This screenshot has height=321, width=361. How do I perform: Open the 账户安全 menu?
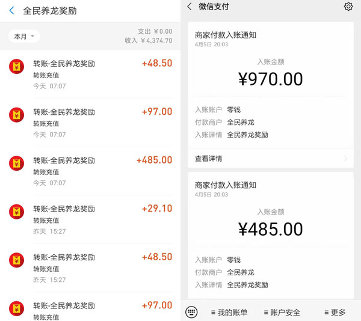coord(282,312)
